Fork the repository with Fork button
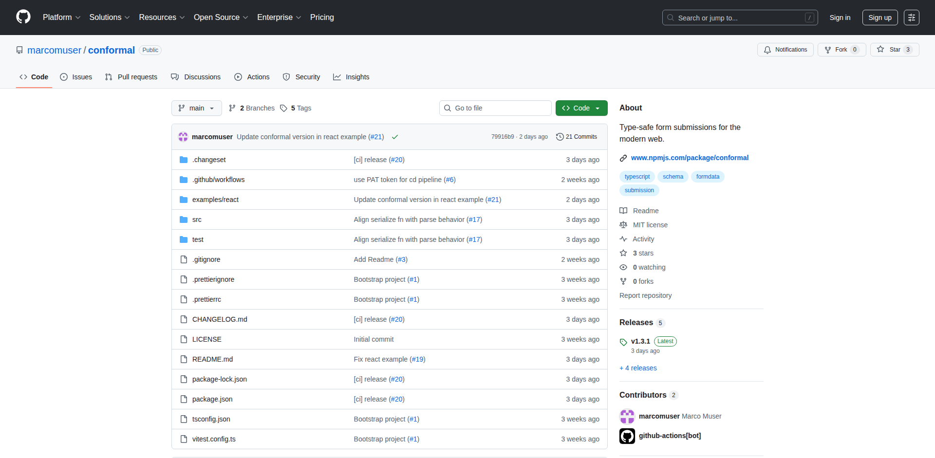This screenshot has height=458, width=935. tap(841, 50)
